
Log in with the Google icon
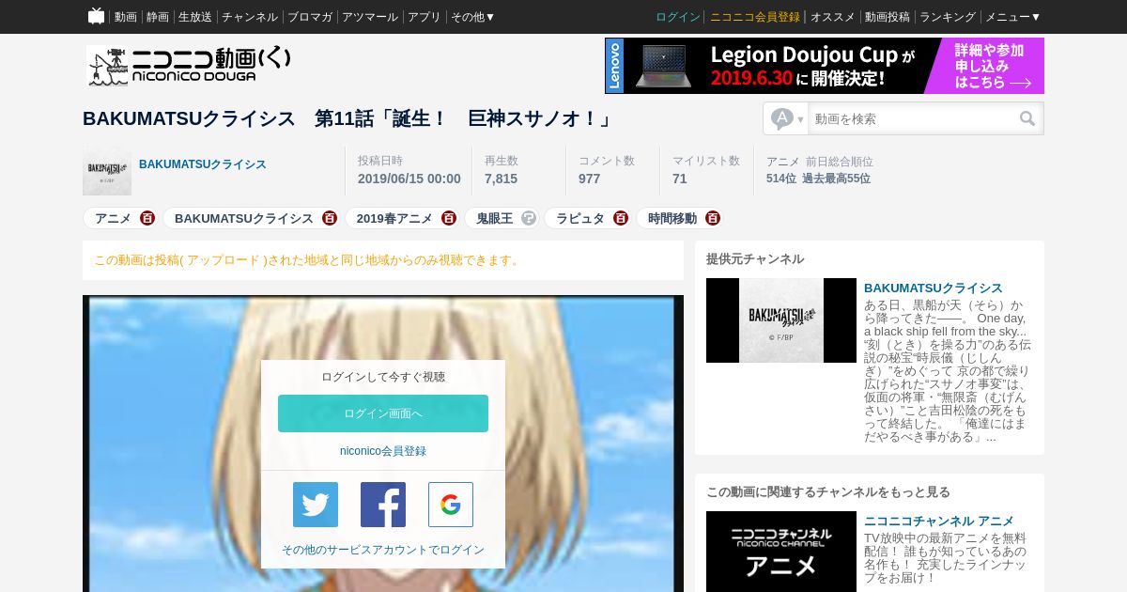451,505
